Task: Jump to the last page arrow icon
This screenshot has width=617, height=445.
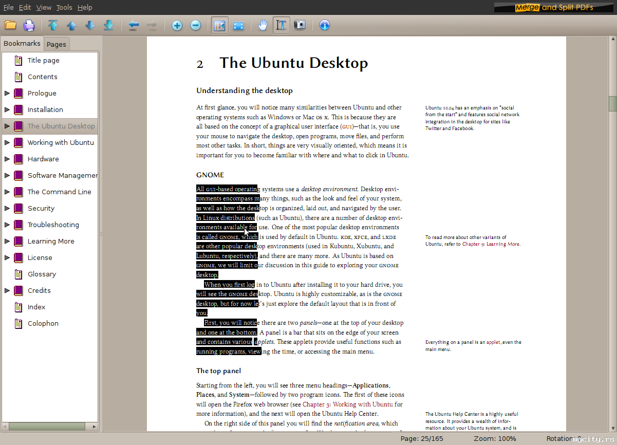Action: point(109,25)
